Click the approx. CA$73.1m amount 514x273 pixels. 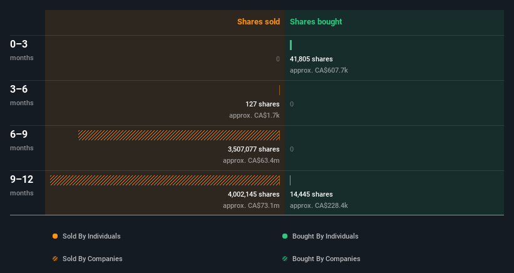point(251,206)
